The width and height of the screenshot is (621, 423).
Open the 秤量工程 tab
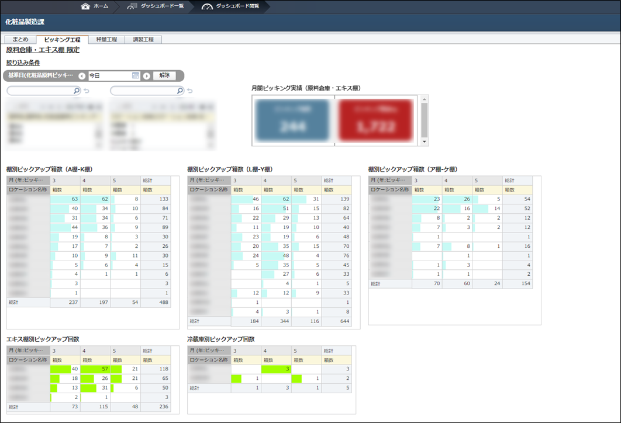pos(106,40)
